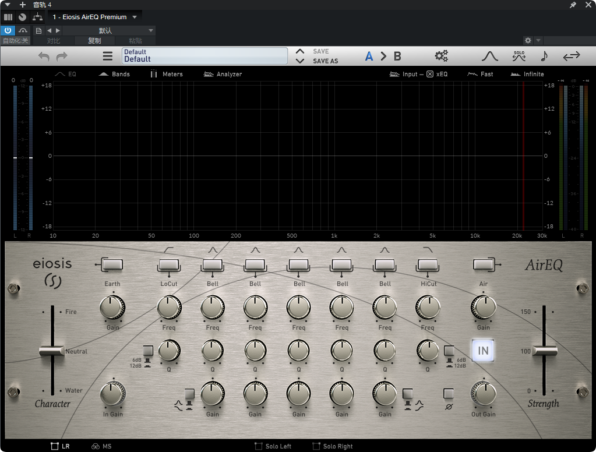Screen dimensions: 596x452
Task: Click the LoCut Freq knob
Action: (169, 307)
